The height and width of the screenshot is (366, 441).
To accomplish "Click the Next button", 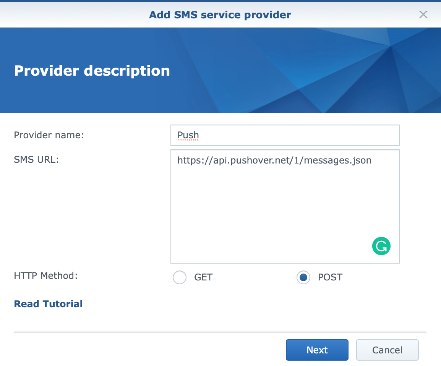I will (x=317, y=350).
